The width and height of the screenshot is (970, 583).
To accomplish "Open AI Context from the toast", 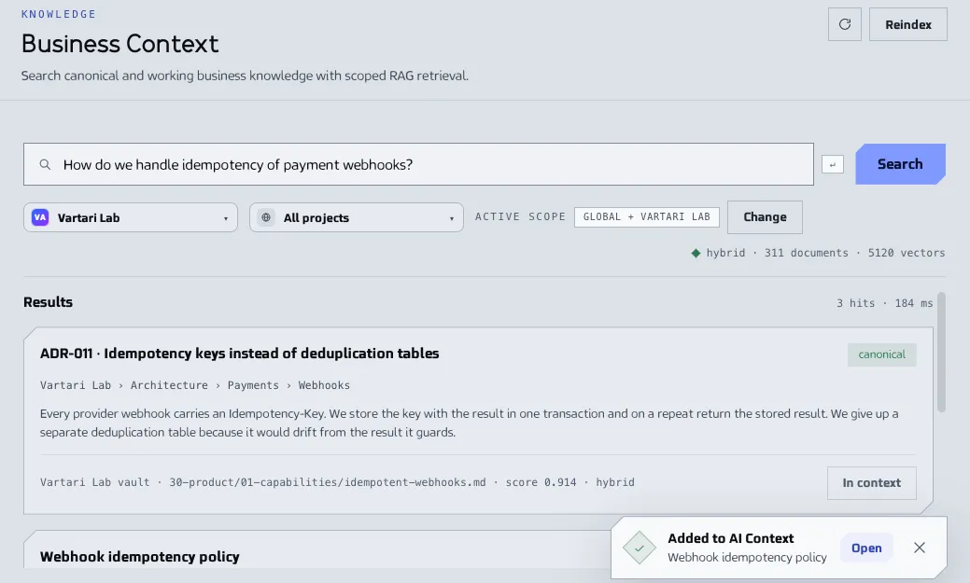I will pyautogui.click(x=866, y=548).
